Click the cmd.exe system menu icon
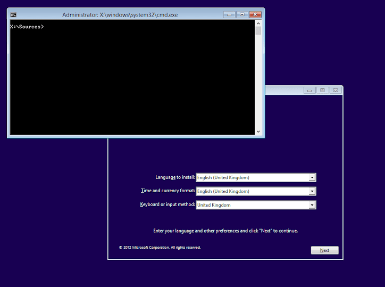 [x=13, y=15]
